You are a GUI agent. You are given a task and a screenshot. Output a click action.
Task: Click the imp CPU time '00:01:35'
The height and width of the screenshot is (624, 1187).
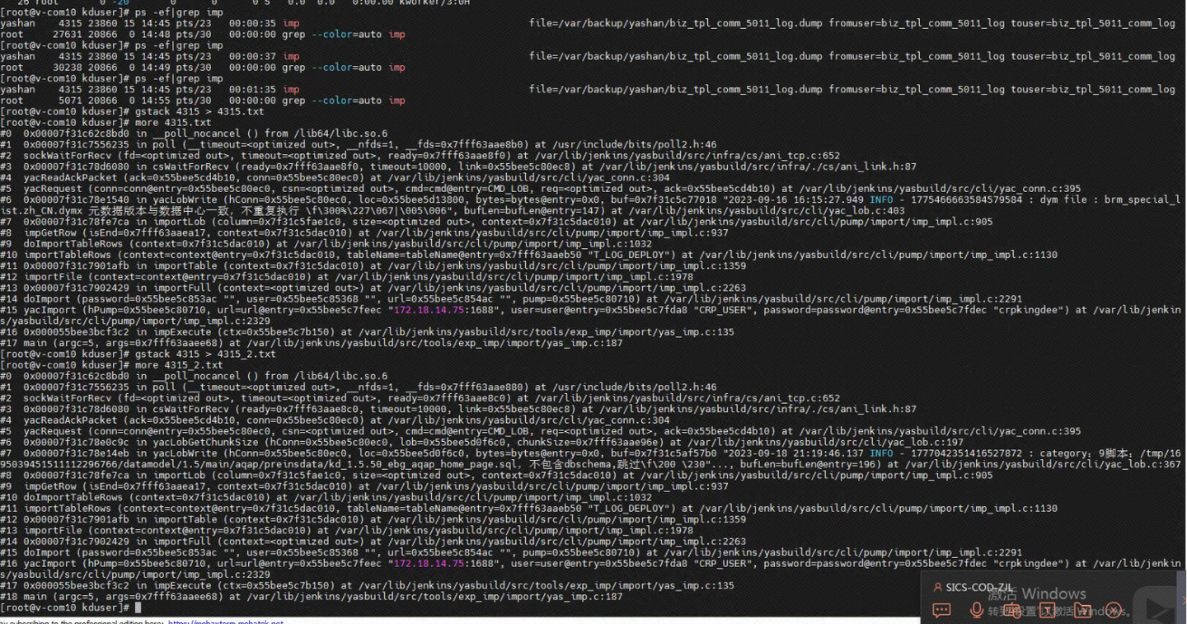click(252, 89)
